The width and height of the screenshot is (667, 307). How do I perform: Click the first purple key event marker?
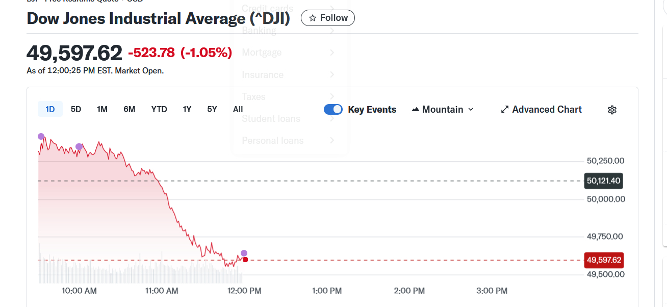(41, 136)
